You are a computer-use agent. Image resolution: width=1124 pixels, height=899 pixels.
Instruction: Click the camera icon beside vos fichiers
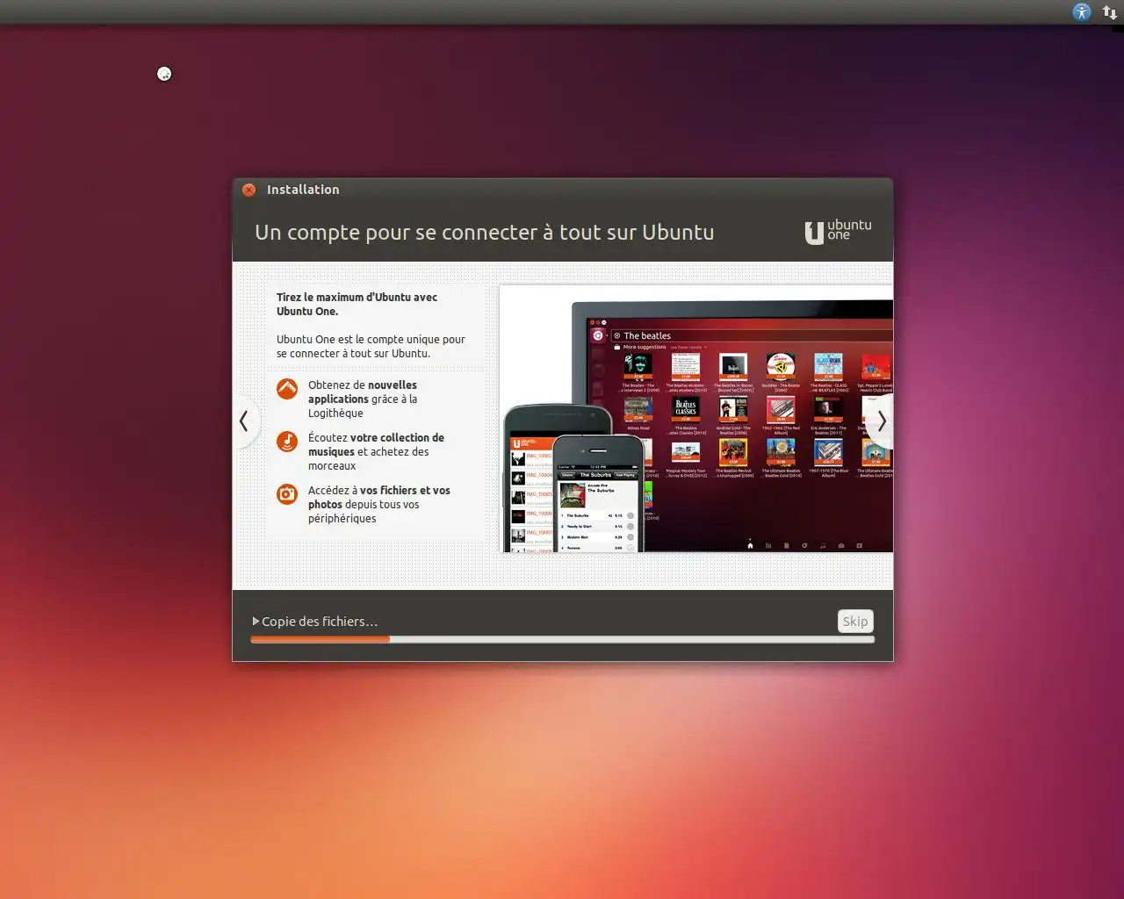287,493
